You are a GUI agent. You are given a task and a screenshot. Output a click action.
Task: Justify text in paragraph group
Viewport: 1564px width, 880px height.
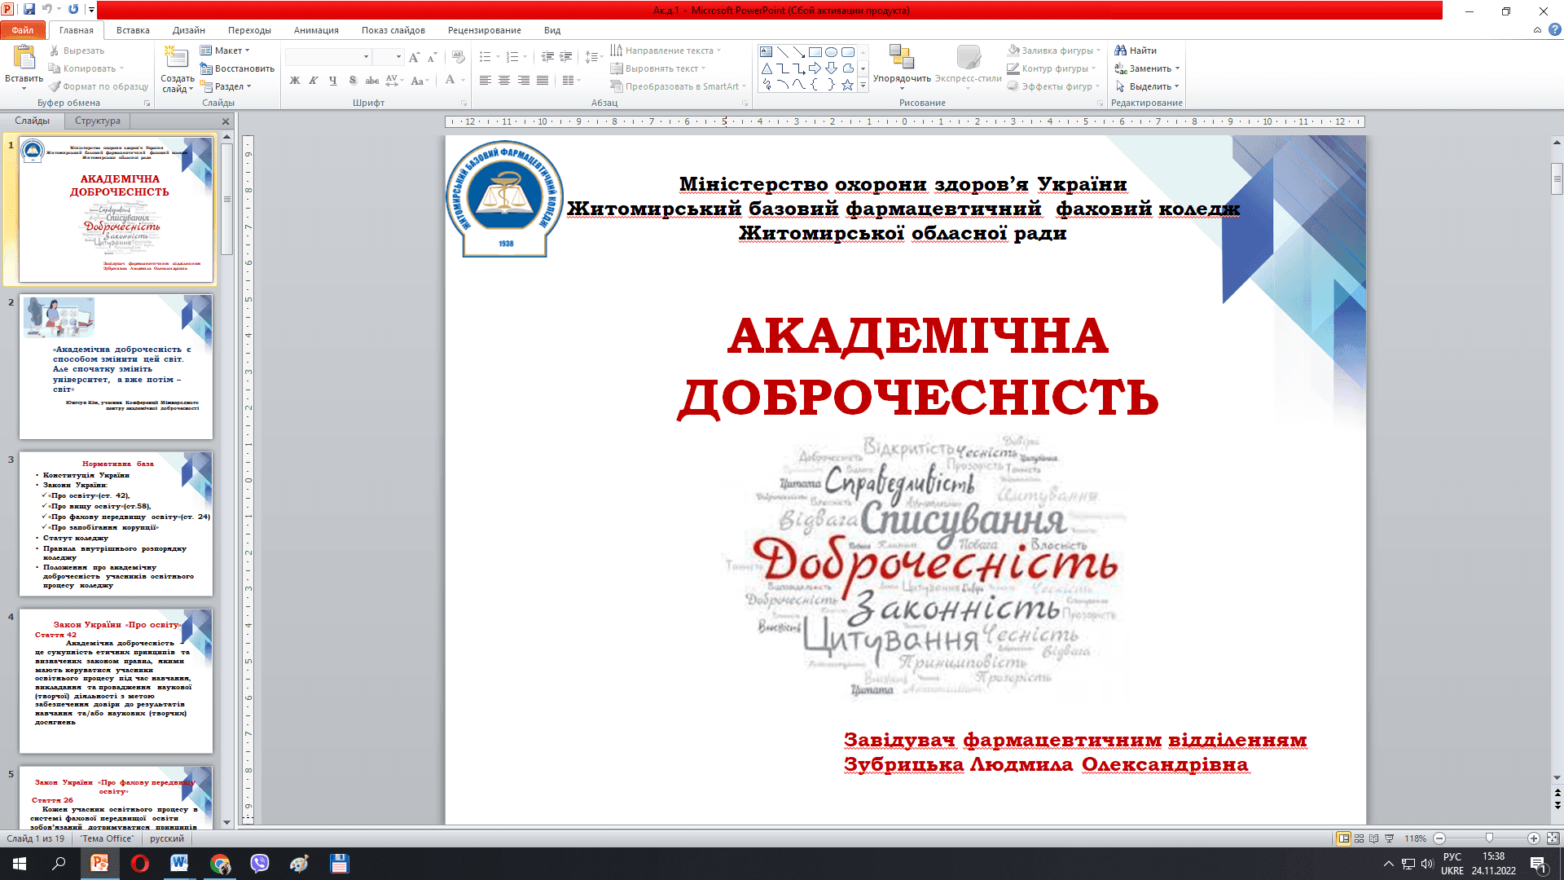click(543, 80)
